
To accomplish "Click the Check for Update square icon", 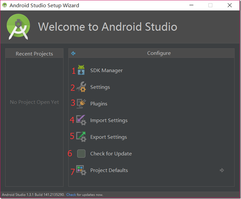I will pyautogui.click(x=81, y=153).
